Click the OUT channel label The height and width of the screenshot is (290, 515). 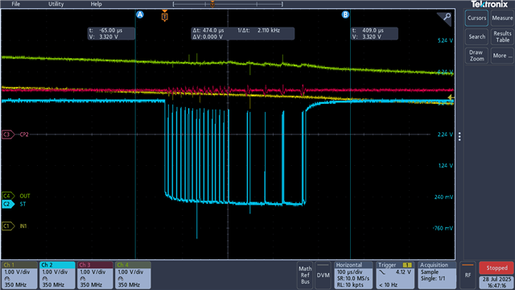click(x=25, y=196)
